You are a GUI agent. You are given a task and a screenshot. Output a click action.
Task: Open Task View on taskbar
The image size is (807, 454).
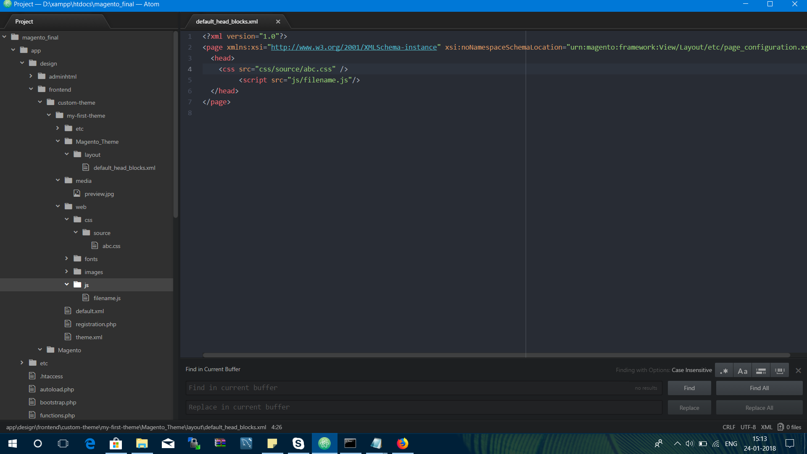pyautogui.click(x=63, y=443)
